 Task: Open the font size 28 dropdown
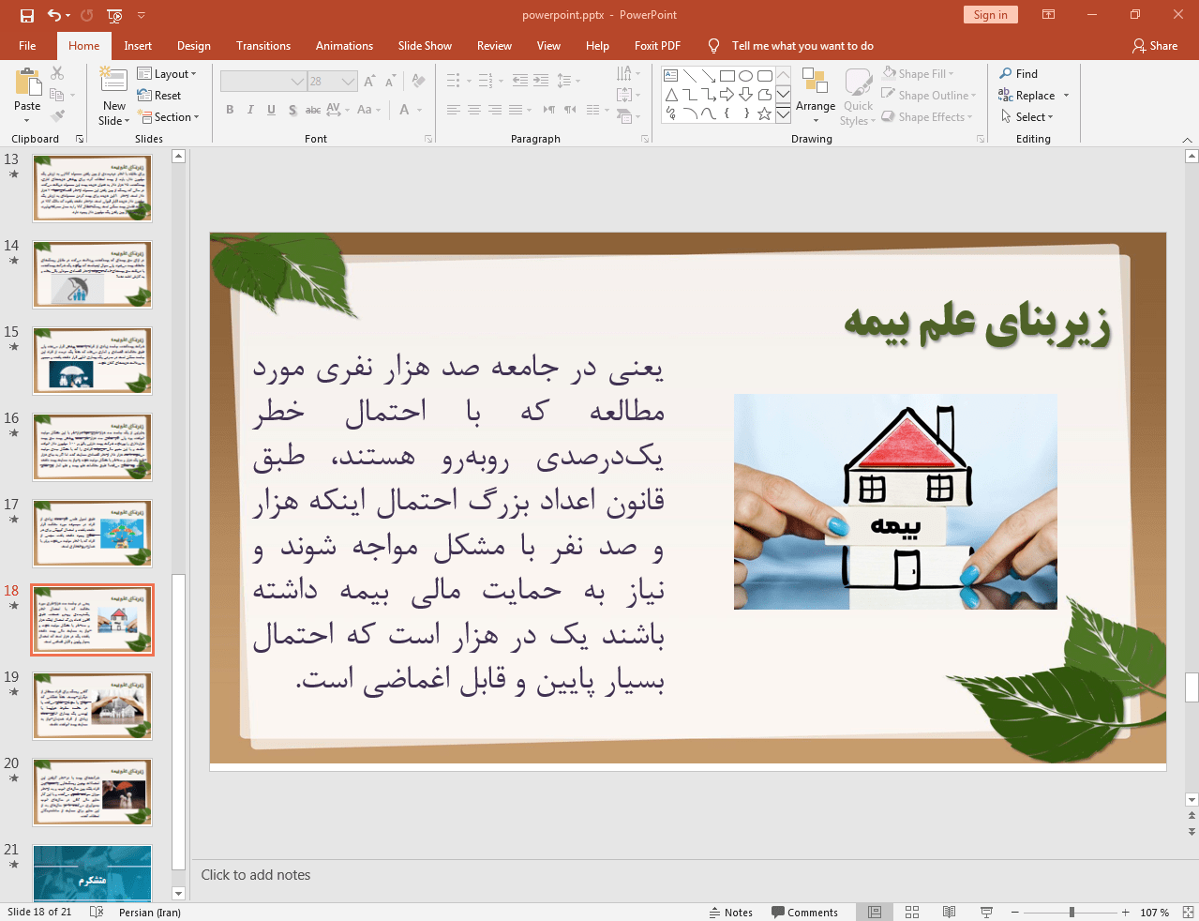pyautogui.click(x=333, y=82)
